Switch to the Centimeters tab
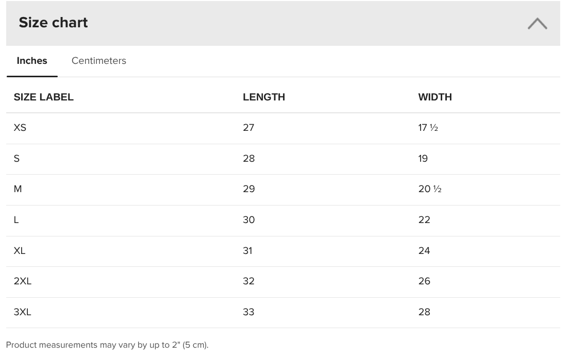The height and width of the screenshot is (358, 570). coord(99,61)
